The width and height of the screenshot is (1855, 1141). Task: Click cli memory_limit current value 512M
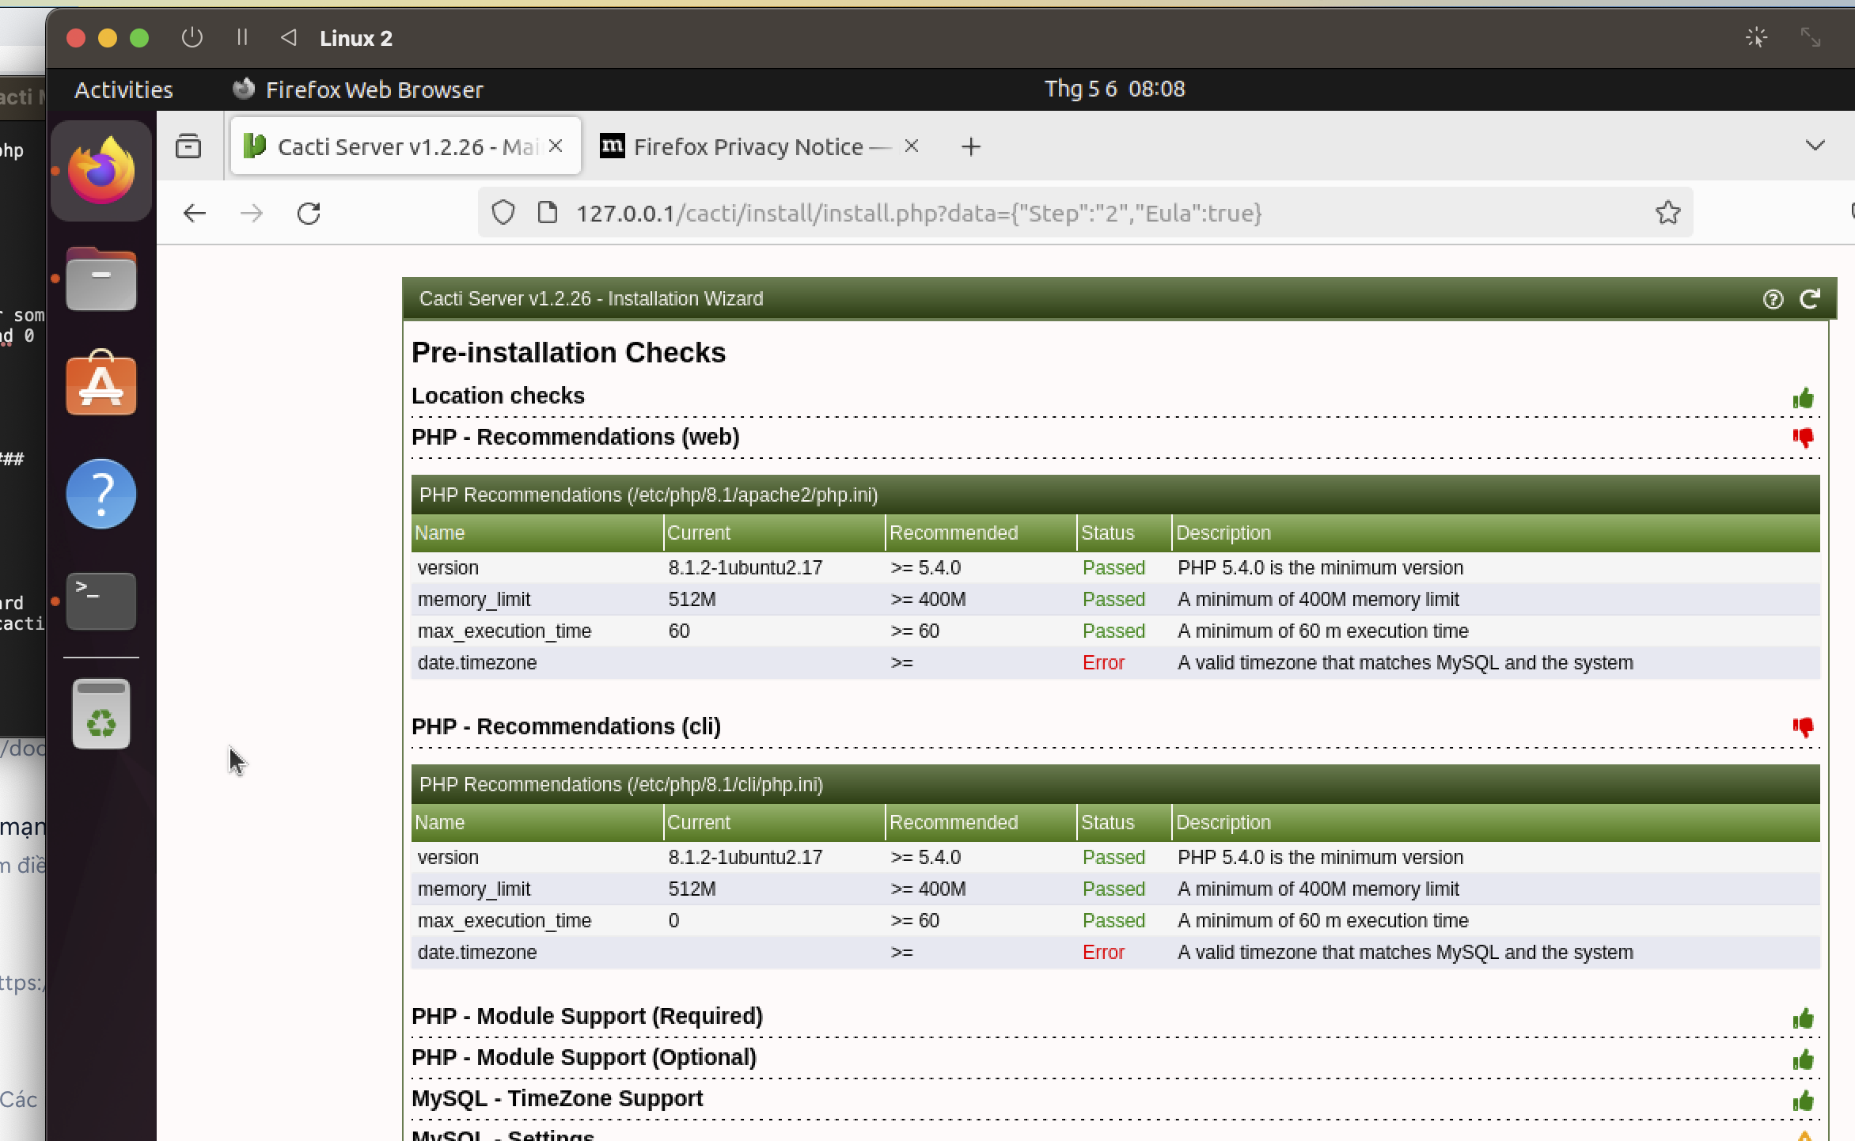[692, 889]
